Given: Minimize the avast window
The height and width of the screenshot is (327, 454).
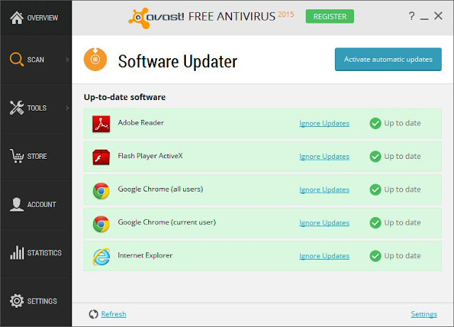Looking at the screenshot, I should pyautogui.click(x=424, y=19).
